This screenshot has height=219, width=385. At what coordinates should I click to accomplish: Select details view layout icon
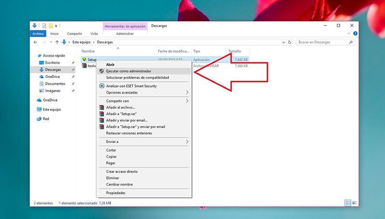[x=347, y=203]
